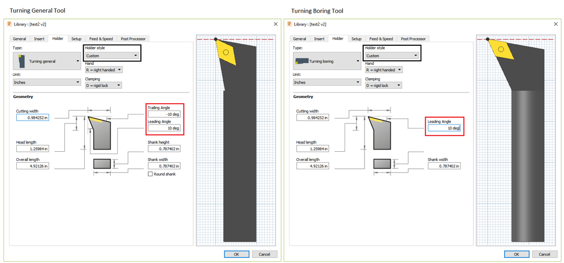Click Fusion icon in Turning Boring dialog title
The image size is (564, 263).
point(290,24)
